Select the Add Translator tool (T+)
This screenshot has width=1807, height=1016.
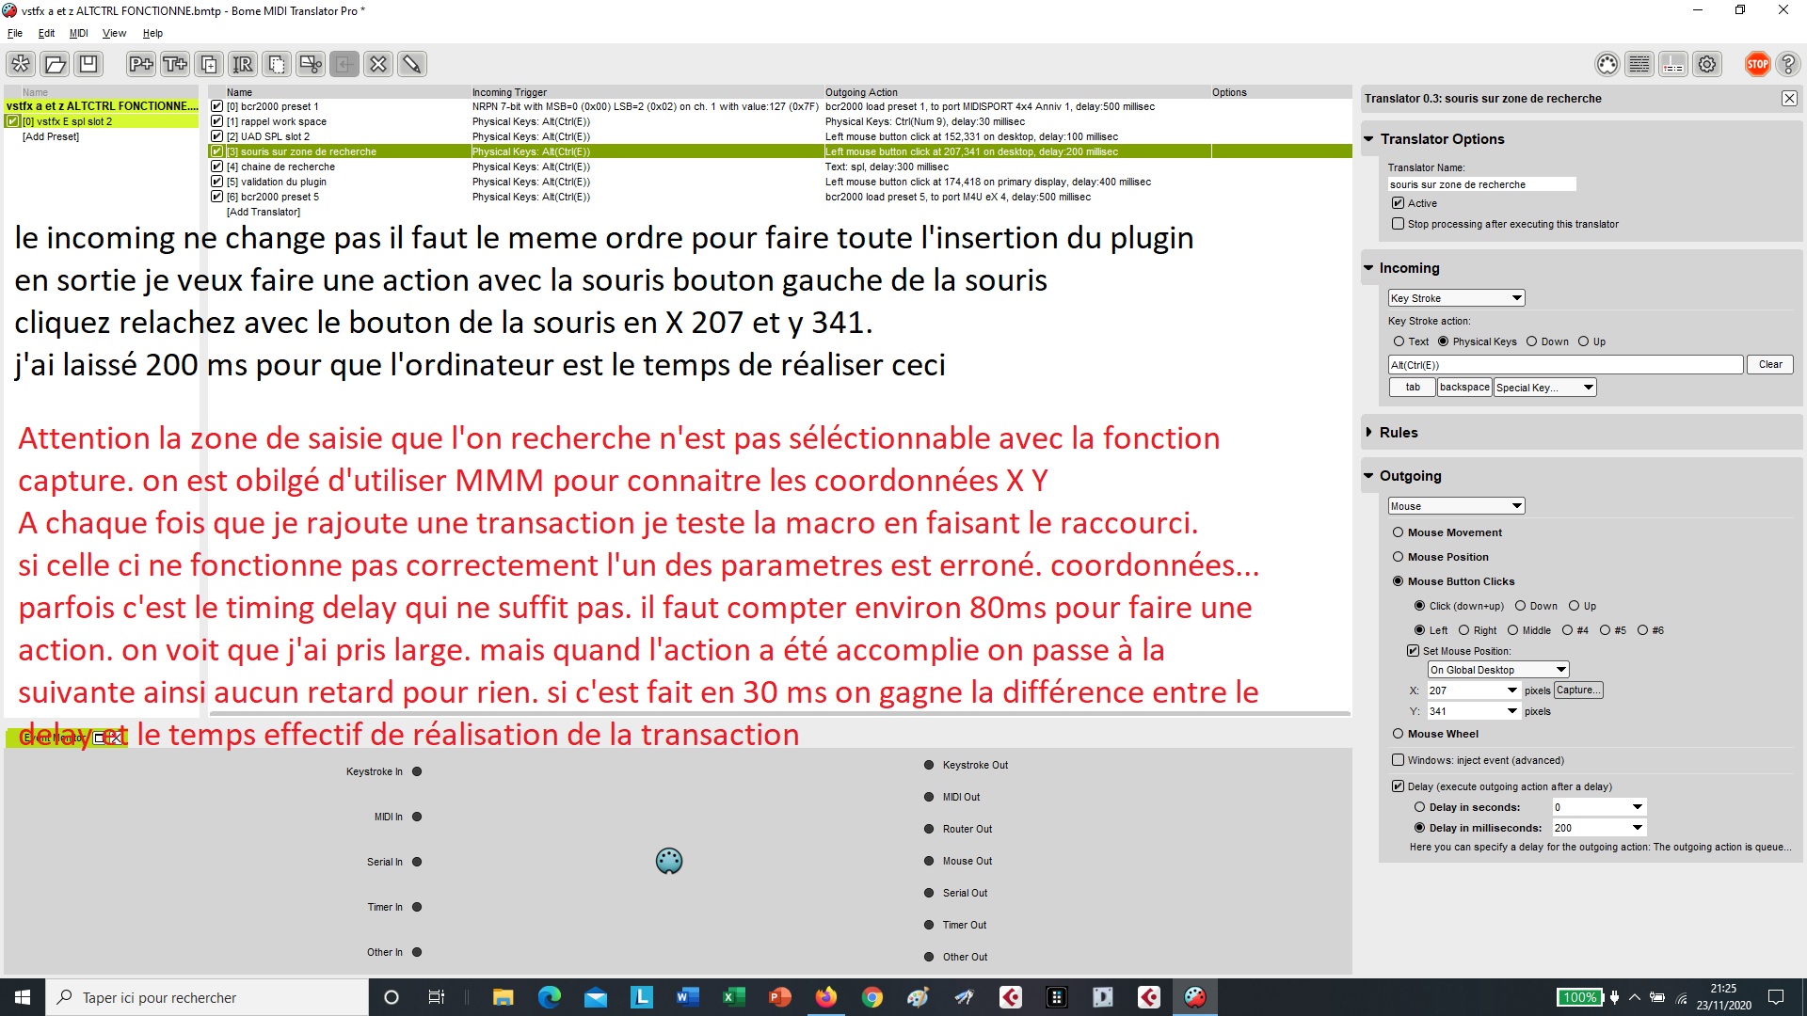(174, 64)
